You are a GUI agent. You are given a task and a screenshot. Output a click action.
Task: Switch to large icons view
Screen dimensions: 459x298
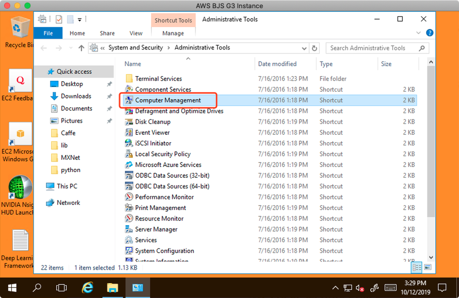pyautogui.click(x=427, y=267)
